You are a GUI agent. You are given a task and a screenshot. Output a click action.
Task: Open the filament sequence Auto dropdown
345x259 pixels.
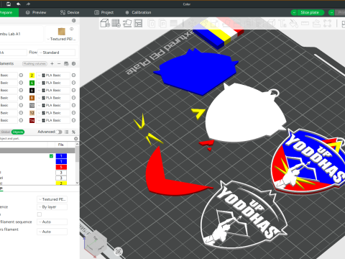(x=52, y=222)
